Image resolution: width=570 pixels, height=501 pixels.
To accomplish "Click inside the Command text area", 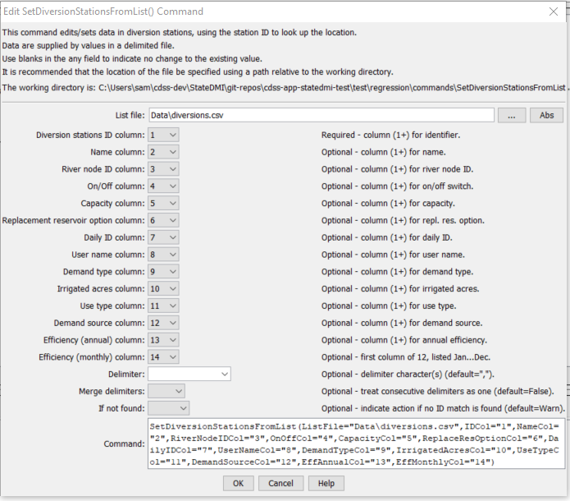I will (356, 444).
